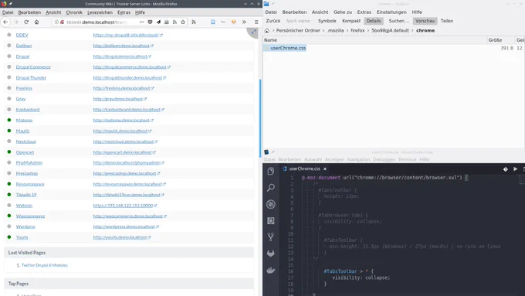Open Tikiwiki 19 wiki link

click(26, 195)
